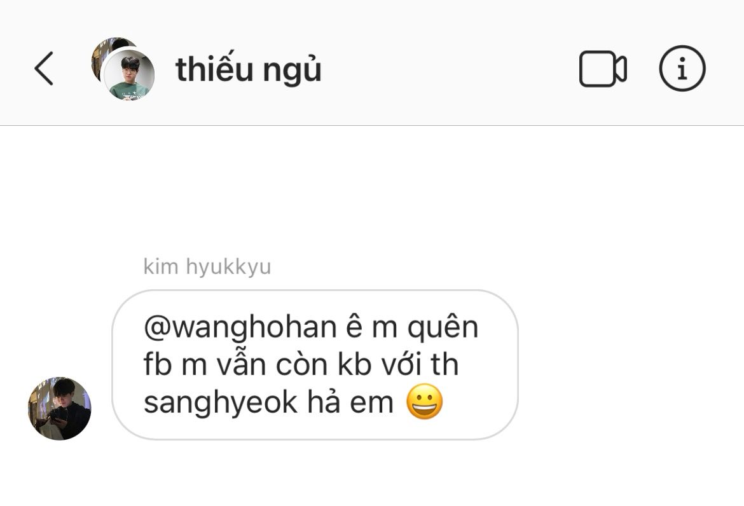Tap the words hả em before the emoji
The image size is (744, 506).
coord(350,402)
